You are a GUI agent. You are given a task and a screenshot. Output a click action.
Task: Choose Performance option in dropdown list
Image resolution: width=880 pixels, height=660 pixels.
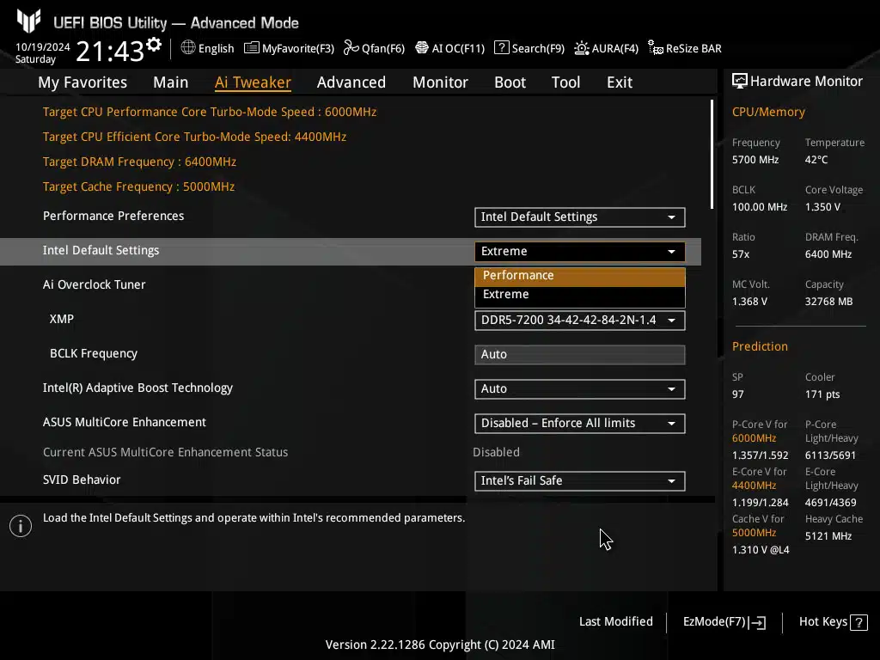click(580, 276)
